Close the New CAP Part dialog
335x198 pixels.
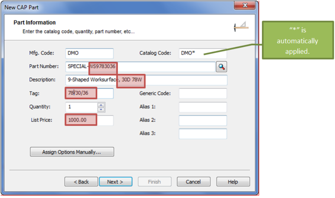(245, 5)
